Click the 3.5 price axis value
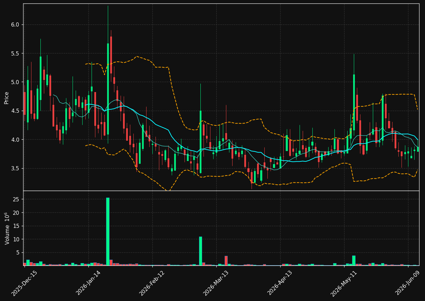425x301 pixels. [15, 168]
